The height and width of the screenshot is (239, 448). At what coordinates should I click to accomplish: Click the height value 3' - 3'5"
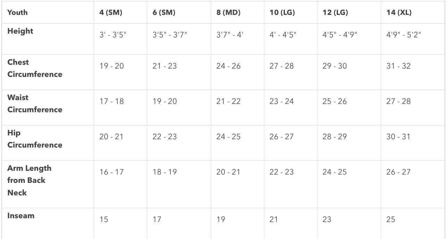pyautogui.click(x=113, y=35)
